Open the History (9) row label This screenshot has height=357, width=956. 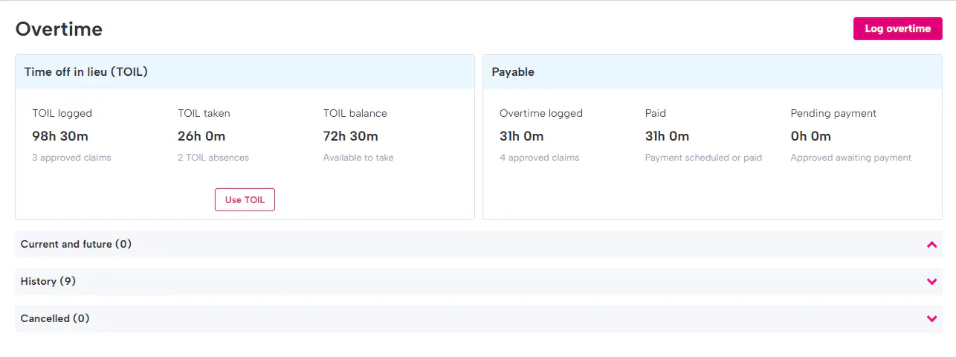[x=48, y=281]
